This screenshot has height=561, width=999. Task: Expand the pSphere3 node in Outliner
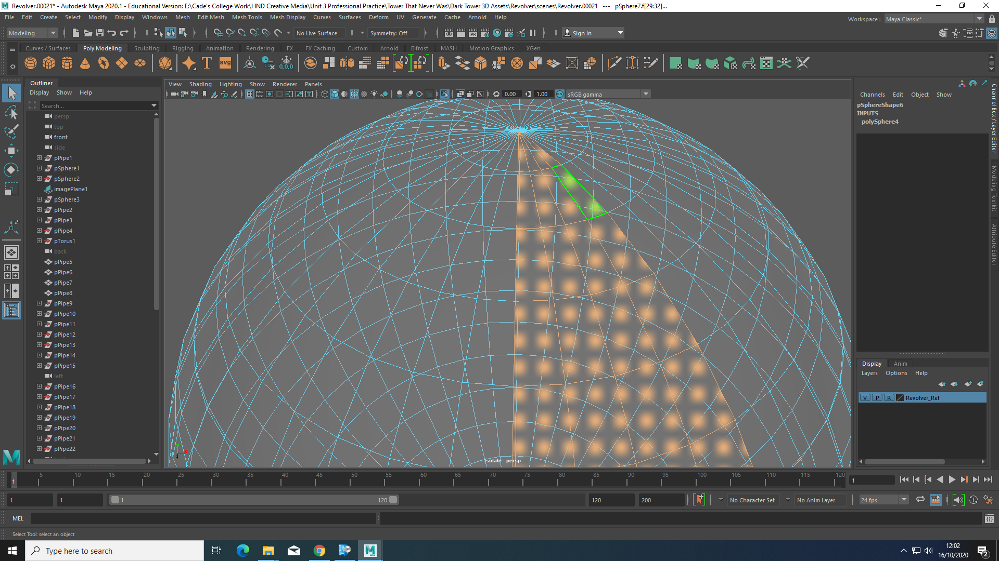coord(39,199)
